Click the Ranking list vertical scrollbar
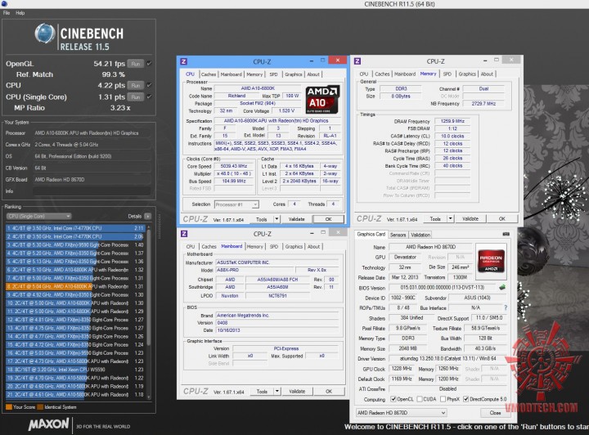The width and height of the screenshot is (589, 435). [149, 312]
